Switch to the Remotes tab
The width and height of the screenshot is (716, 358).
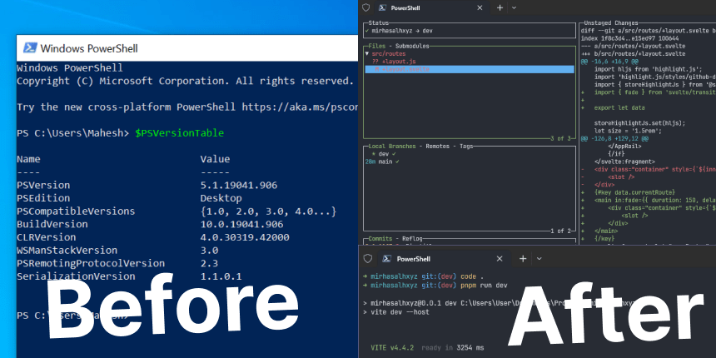[438, 147]
